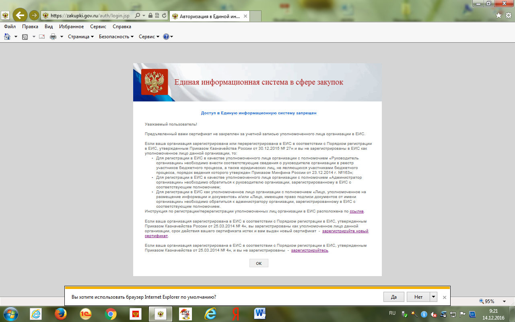Image resolution: width=515 pixels, height=322 pixels.
Task: Click the Forward navigation arrow
Action: click(x=34, y=15)
